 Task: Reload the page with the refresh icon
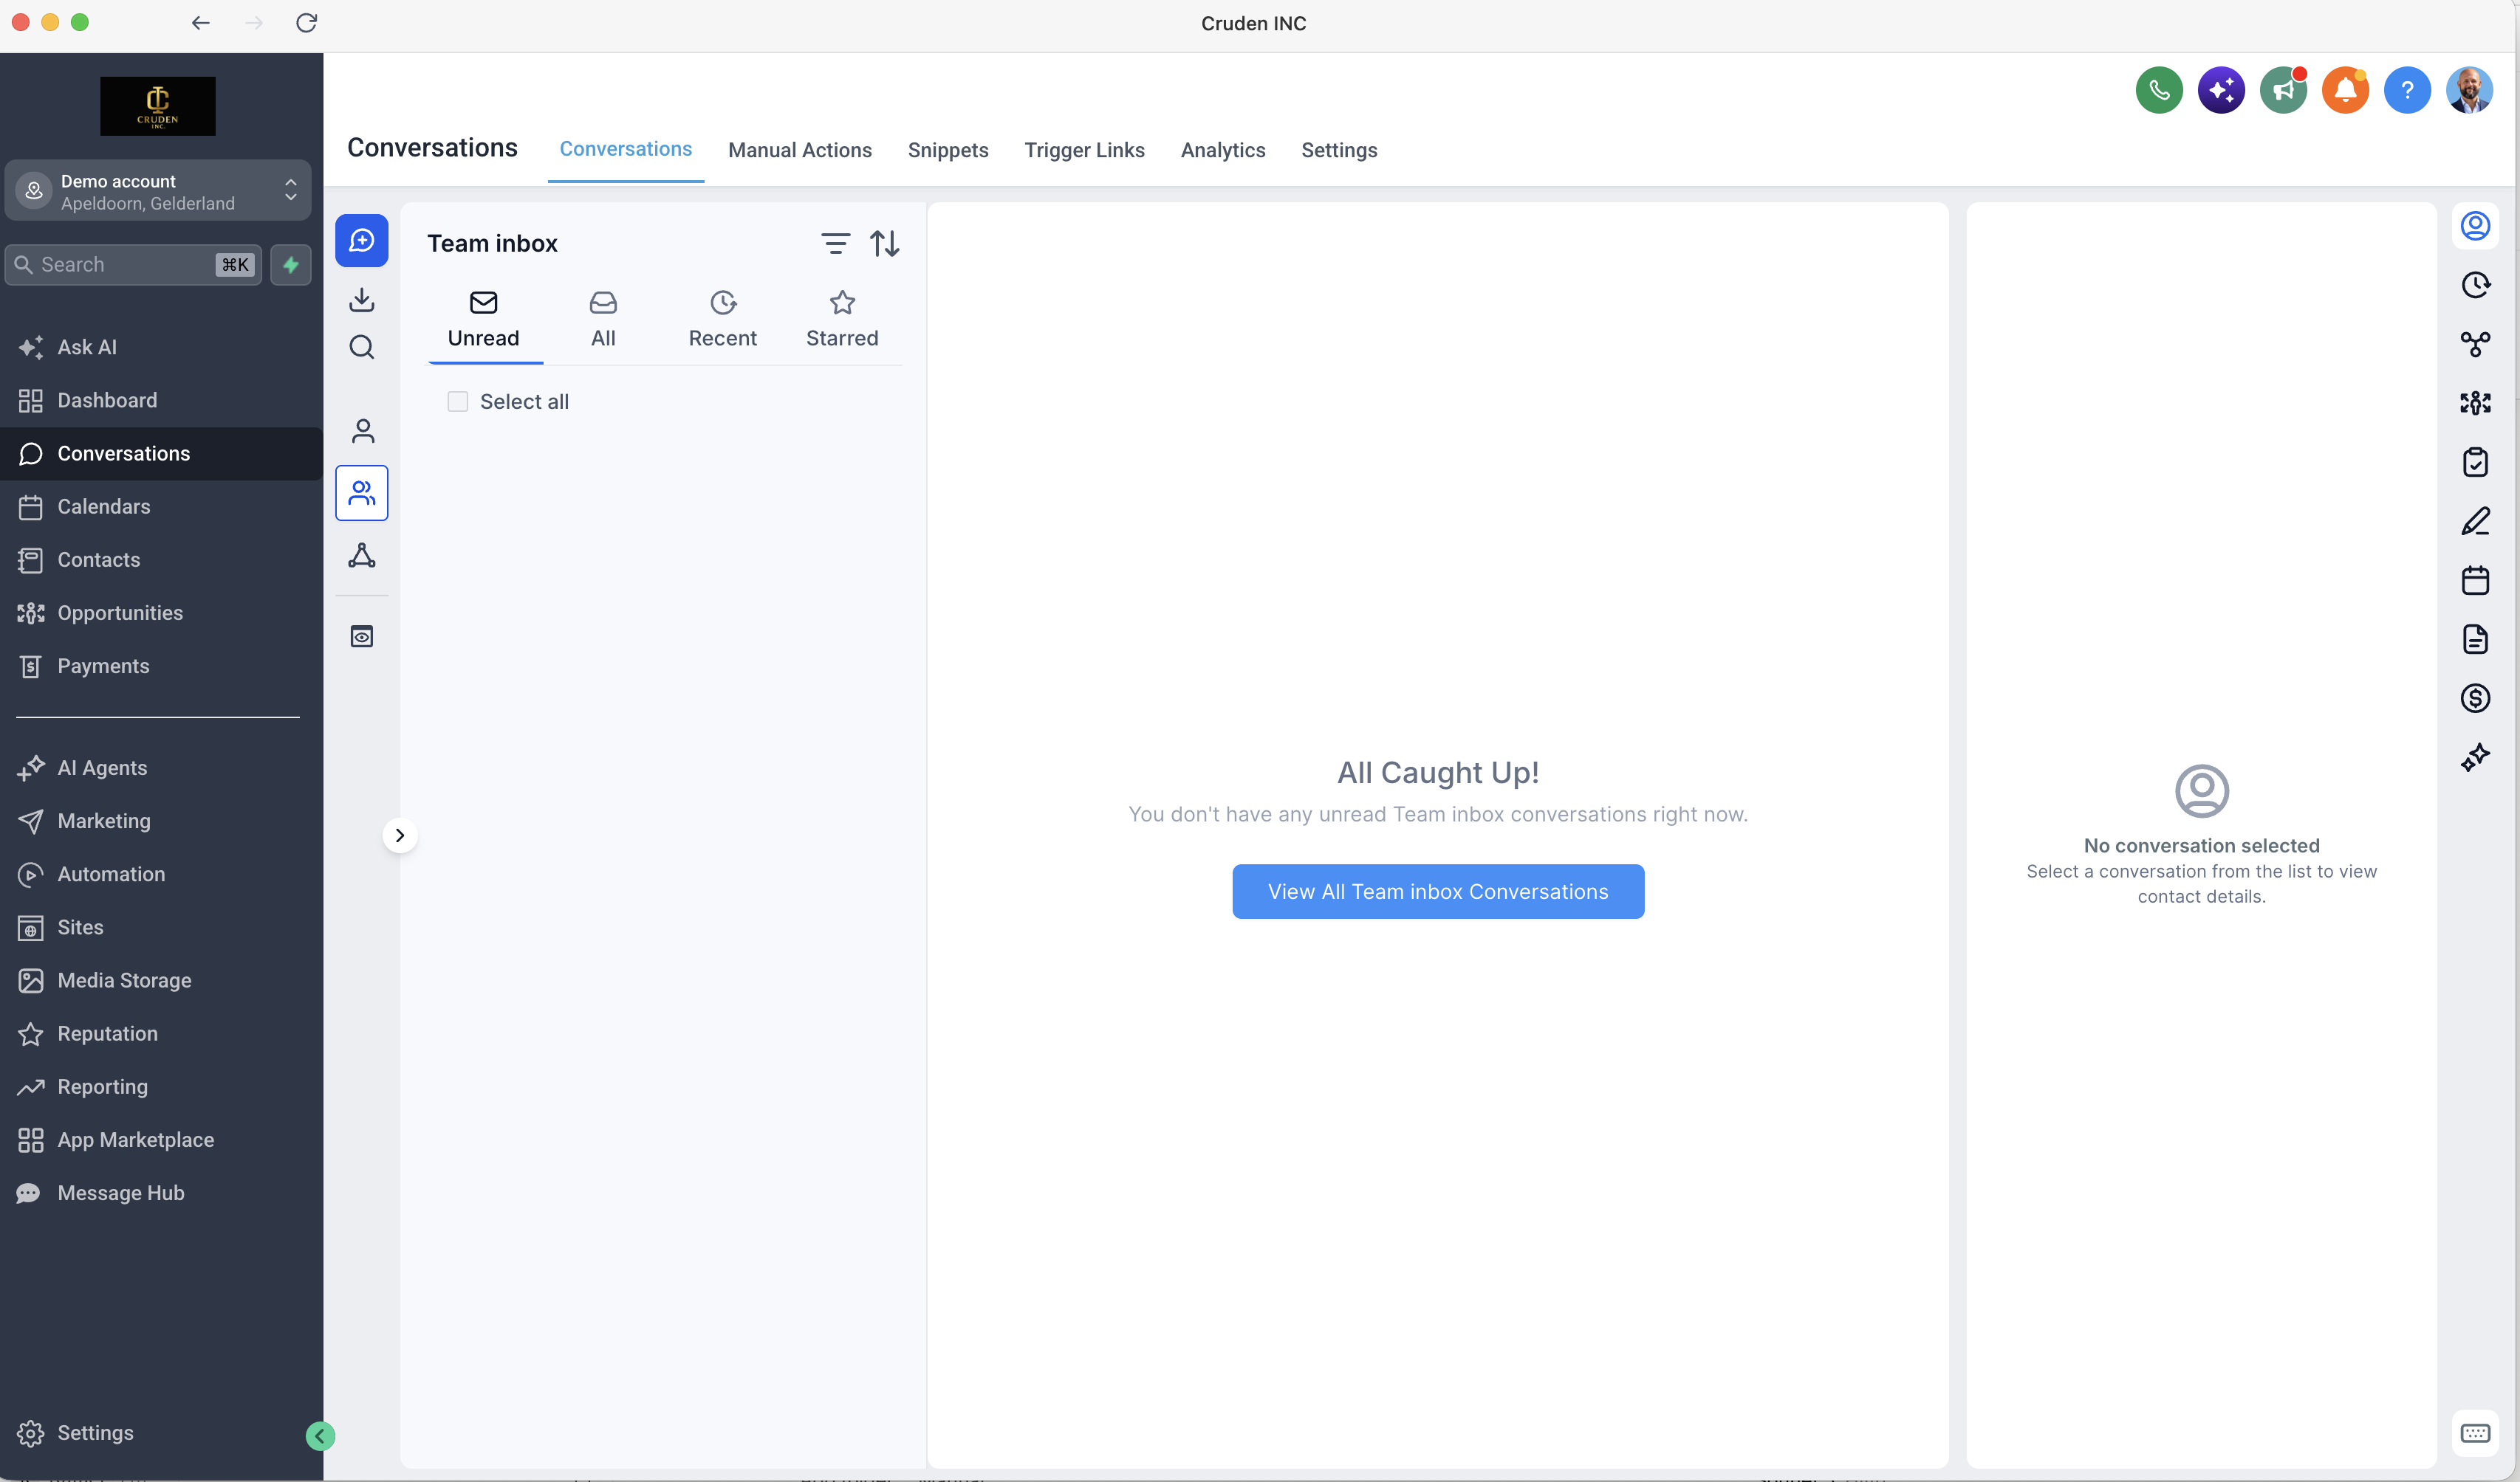point(307,22)
